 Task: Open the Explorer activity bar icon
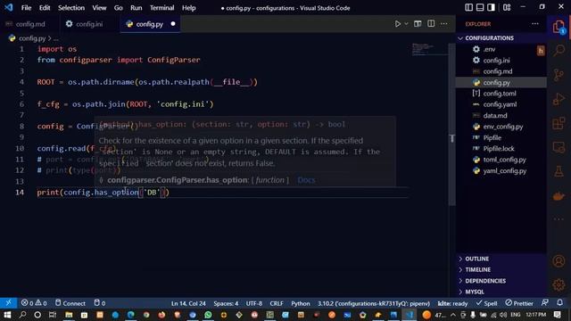pyautogui.click(x=559, y=28)
